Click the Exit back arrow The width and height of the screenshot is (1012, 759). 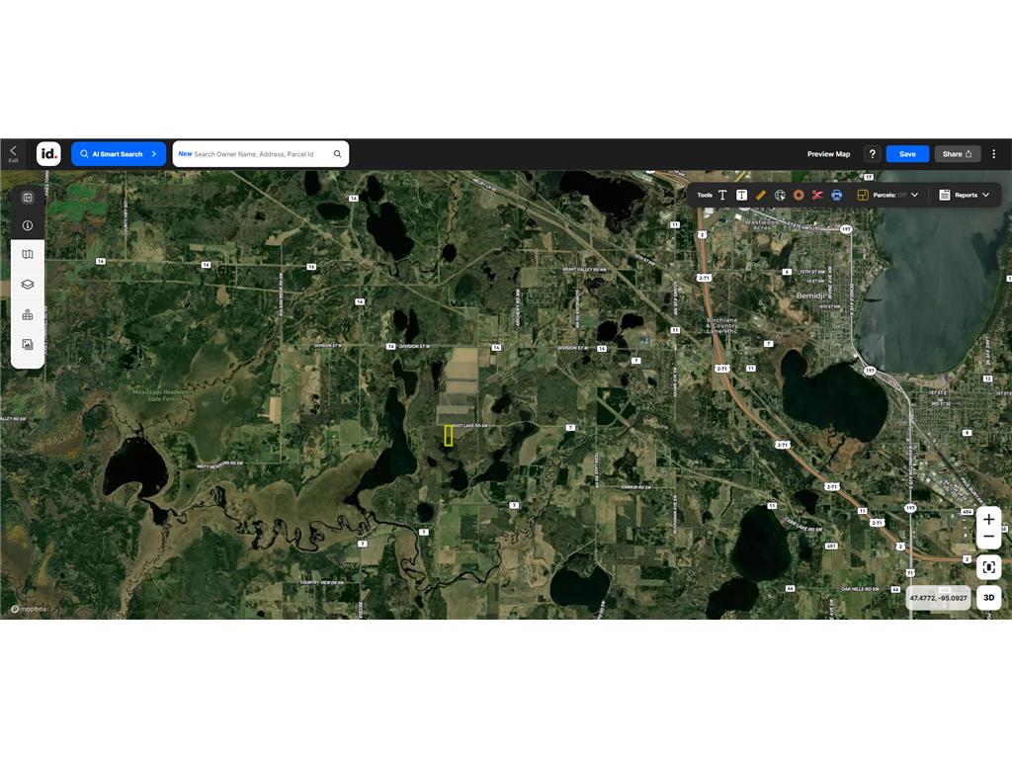point(13,153)
